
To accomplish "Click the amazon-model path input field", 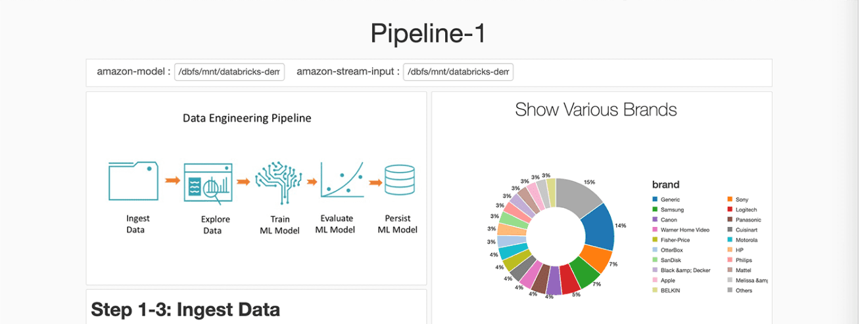I will coord(229,71).
